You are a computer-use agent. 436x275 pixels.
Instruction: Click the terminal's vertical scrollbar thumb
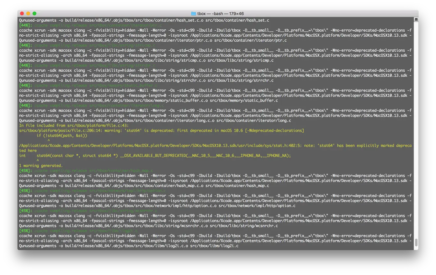416,242
